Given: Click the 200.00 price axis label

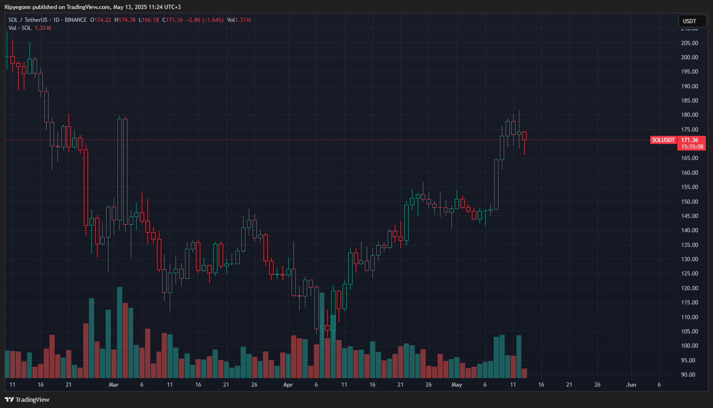Looking at the screenshot, I should coord(689,57).
